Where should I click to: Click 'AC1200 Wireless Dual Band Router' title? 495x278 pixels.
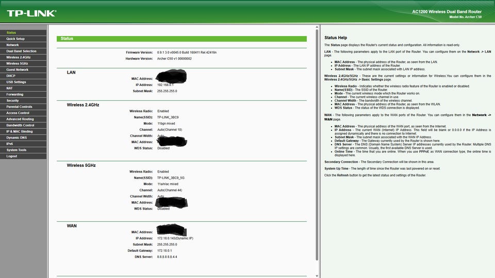coord(447,12)
